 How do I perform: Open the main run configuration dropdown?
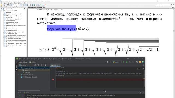click(x=117, y=62)
